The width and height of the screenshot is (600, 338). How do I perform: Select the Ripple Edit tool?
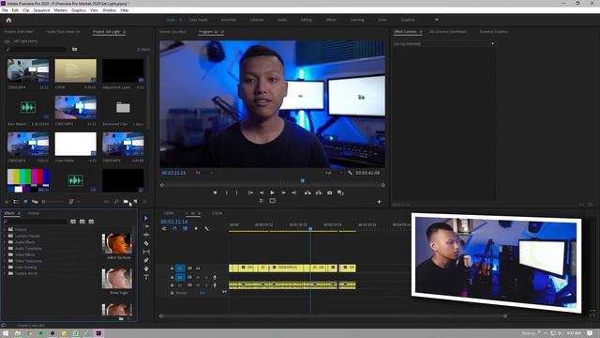click(x=146, y=235)
